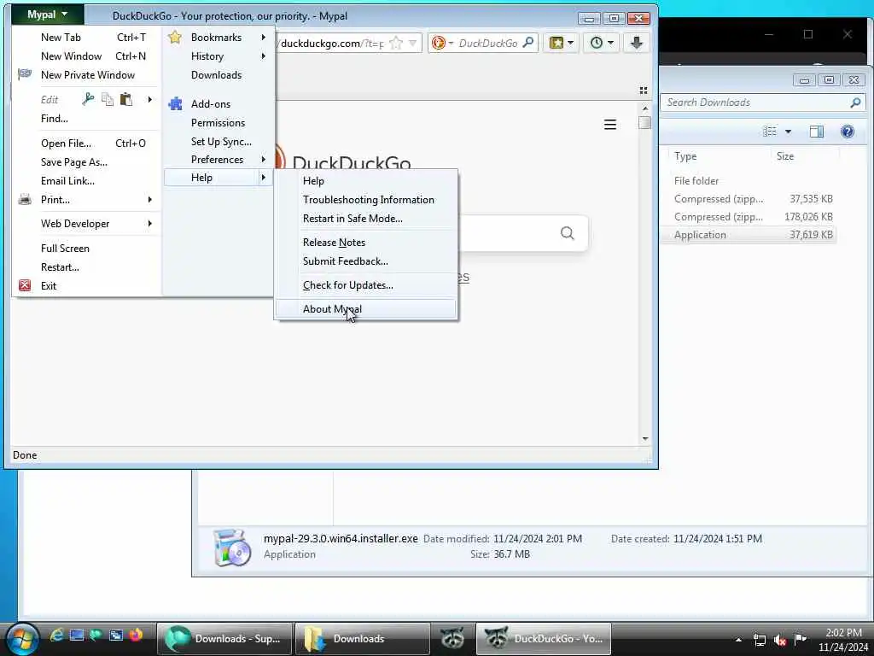Click the mask icon beside New Private Window
The width and height of the screenshot is (874, 656).
pyautogui.click(x=25, y=73)
